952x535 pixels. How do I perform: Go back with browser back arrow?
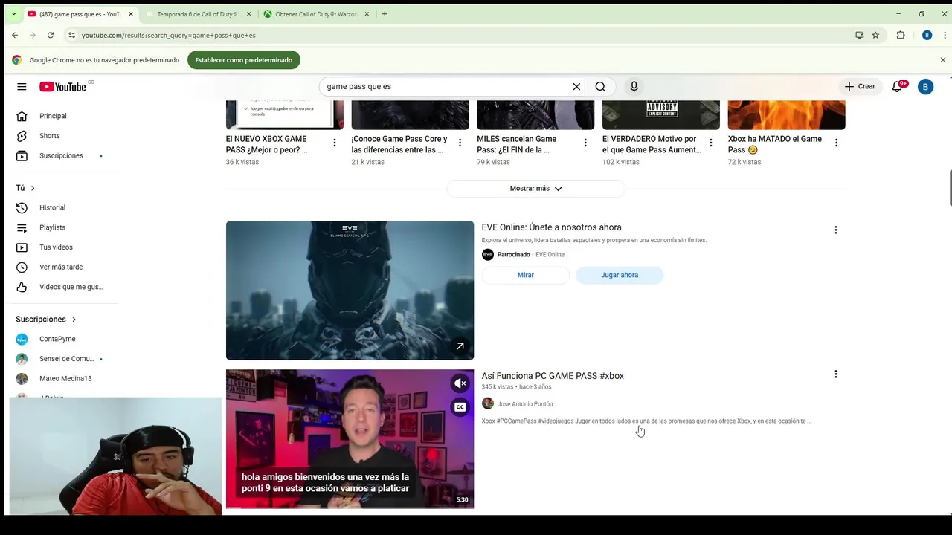click(15, 35)
